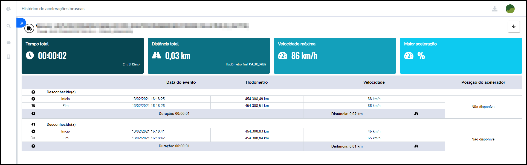This screenshot has width=527, height=165.
Task: Select date 13/02/2021 16:18:42
Action: pyautogui.click(x=148, y=138)
